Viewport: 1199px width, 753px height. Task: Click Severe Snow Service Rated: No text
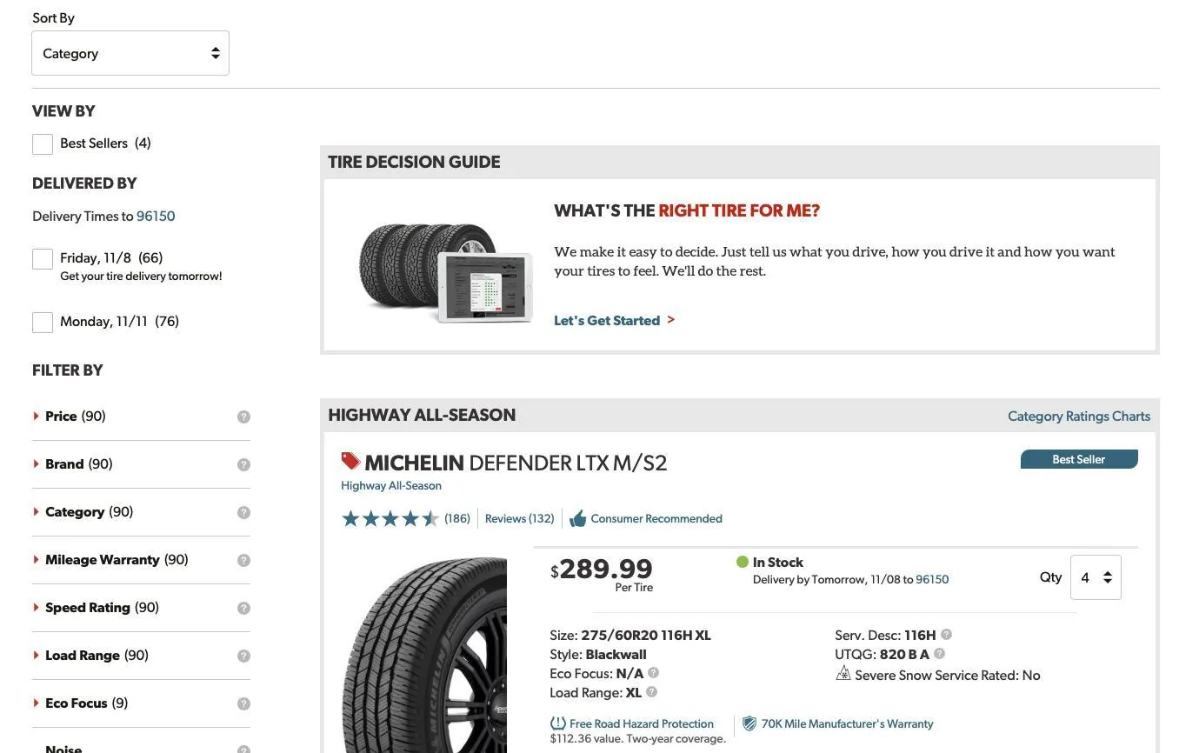tap(948, 676)
